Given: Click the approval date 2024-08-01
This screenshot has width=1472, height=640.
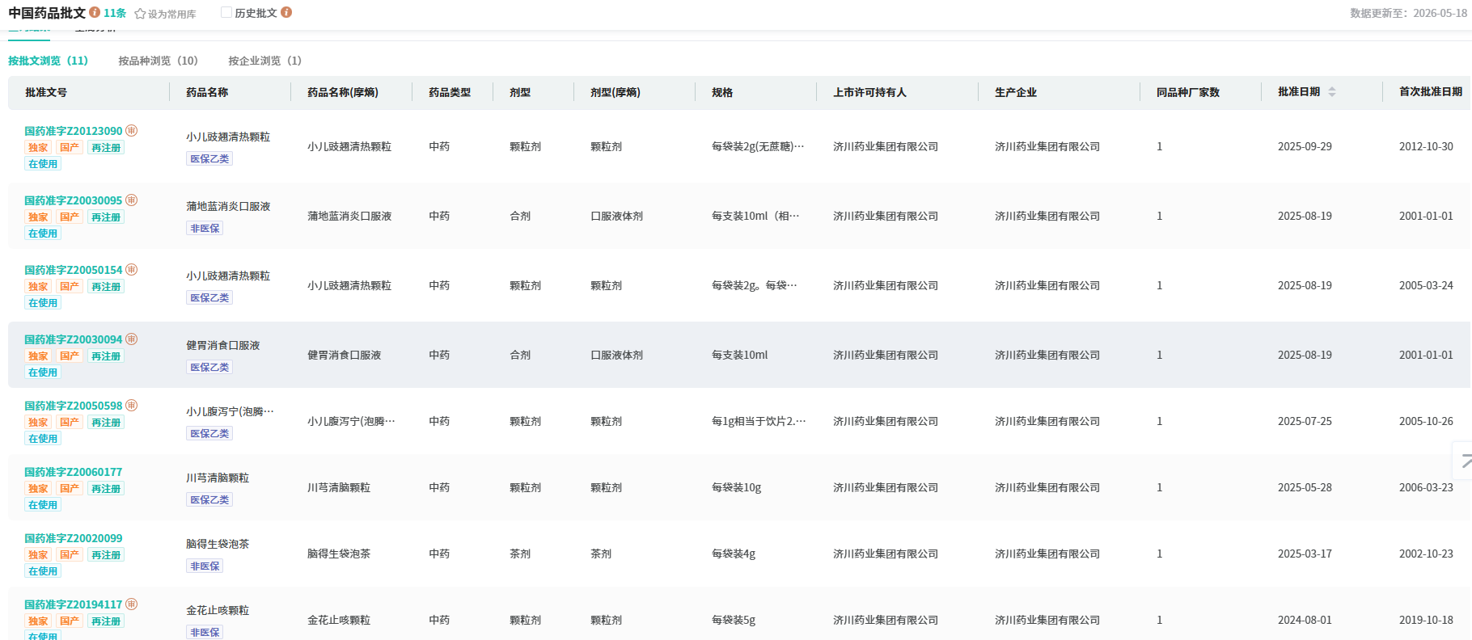Looking at the screenshot, I should coord(1305,620).
